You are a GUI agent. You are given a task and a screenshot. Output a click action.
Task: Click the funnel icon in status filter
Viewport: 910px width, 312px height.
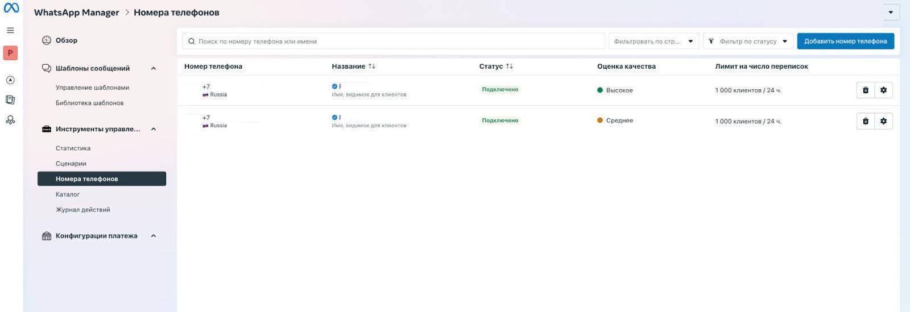click(711, 41)
